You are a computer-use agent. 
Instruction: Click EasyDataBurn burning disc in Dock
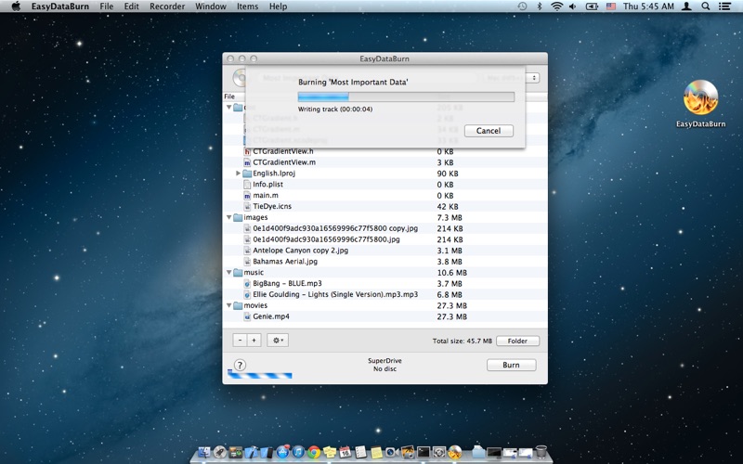click(x=454, y=452)
